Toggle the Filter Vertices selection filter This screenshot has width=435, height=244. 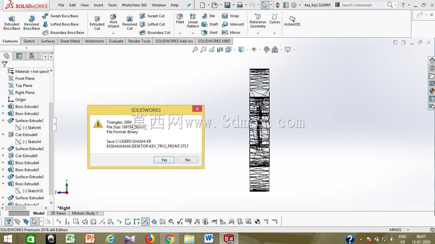pos(59,222)
